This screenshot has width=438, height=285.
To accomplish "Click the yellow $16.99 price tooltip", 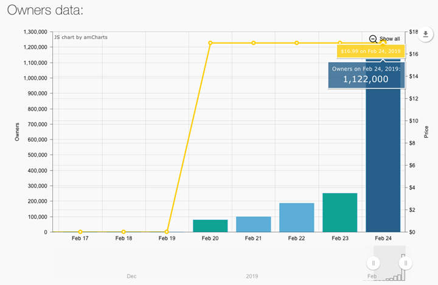I will [x=370, y=52].
